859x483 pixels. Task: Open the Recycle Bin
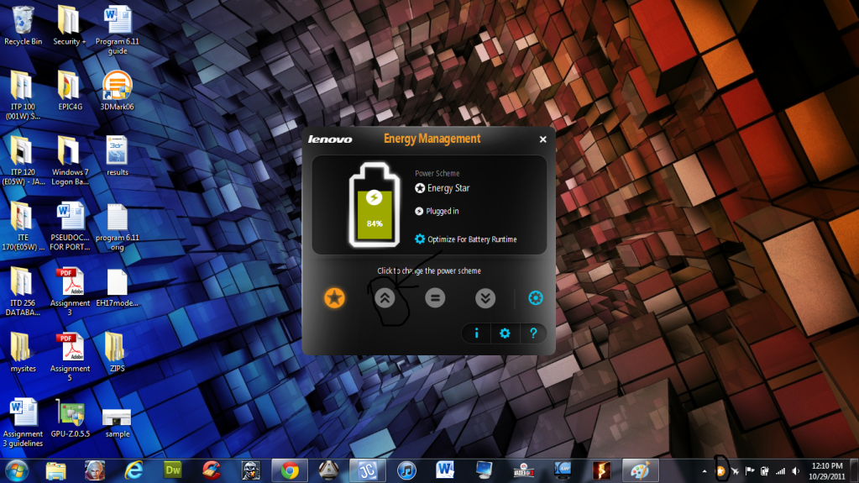pyautogui.click(x=23, y=25)
